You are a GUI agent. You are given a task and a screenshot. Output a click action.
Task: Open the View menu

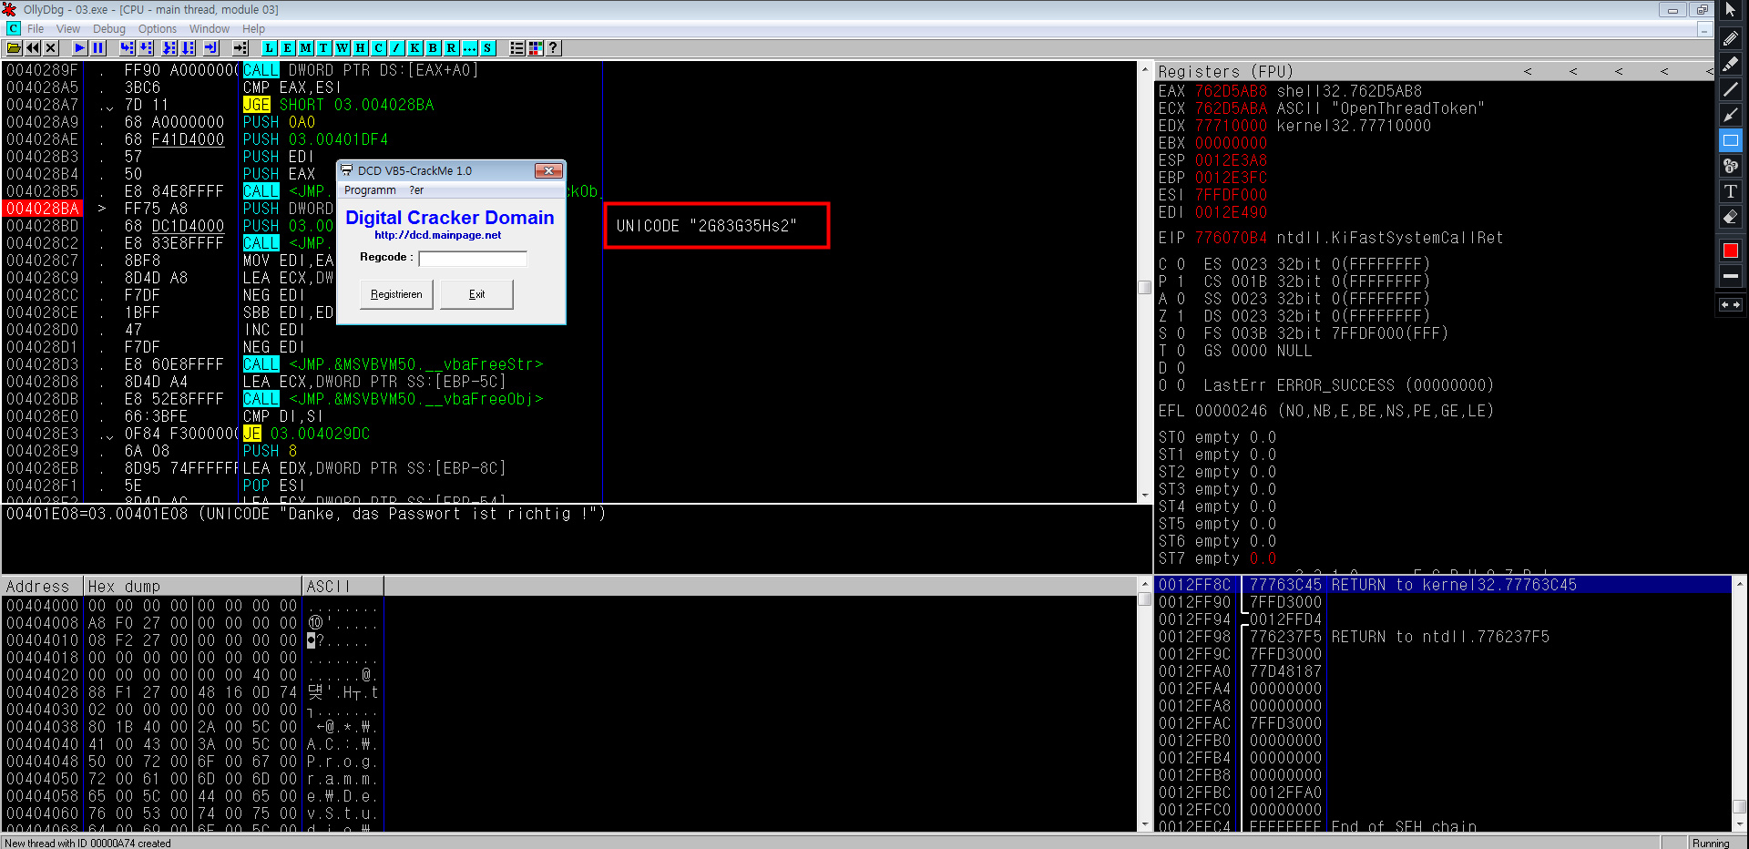(x=68, y=29)
